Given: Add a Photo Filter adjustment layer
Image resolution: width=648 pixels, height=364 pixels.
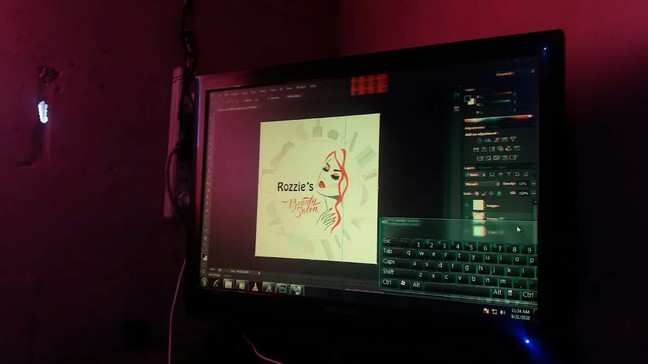Looking at the screenshot, I should coord(500,149).
